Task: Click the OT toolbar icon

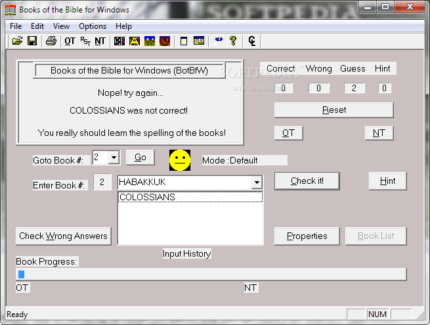Action: point(70,41)
